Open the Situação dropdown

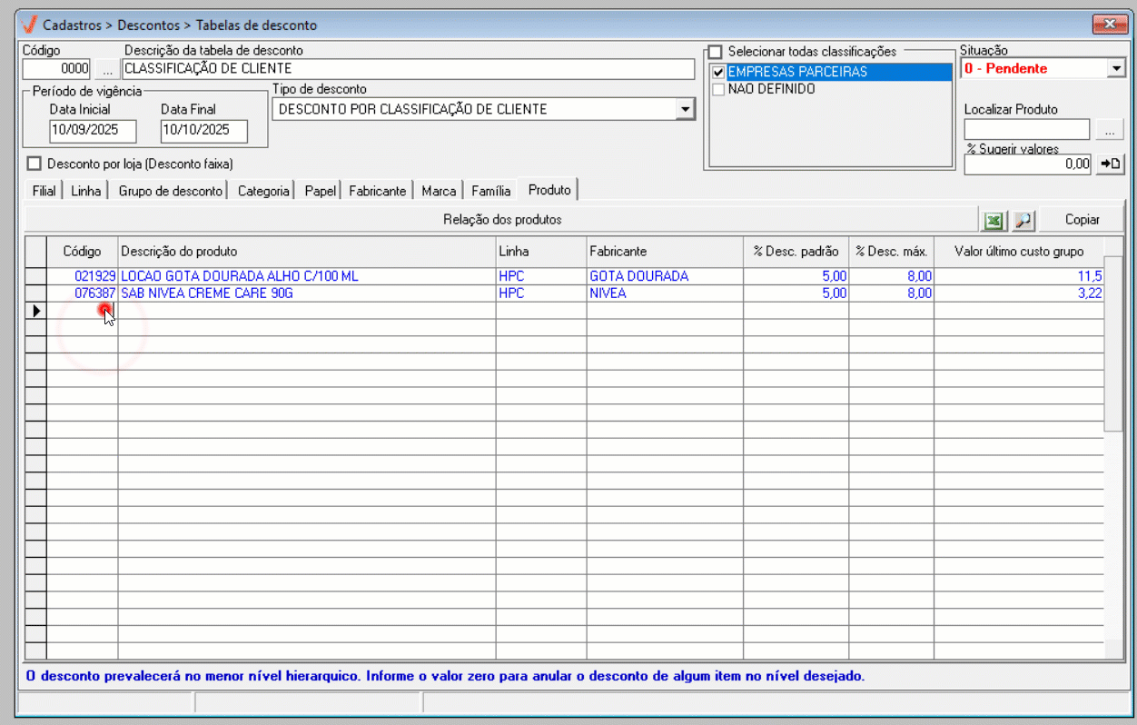pos(1116,69)
